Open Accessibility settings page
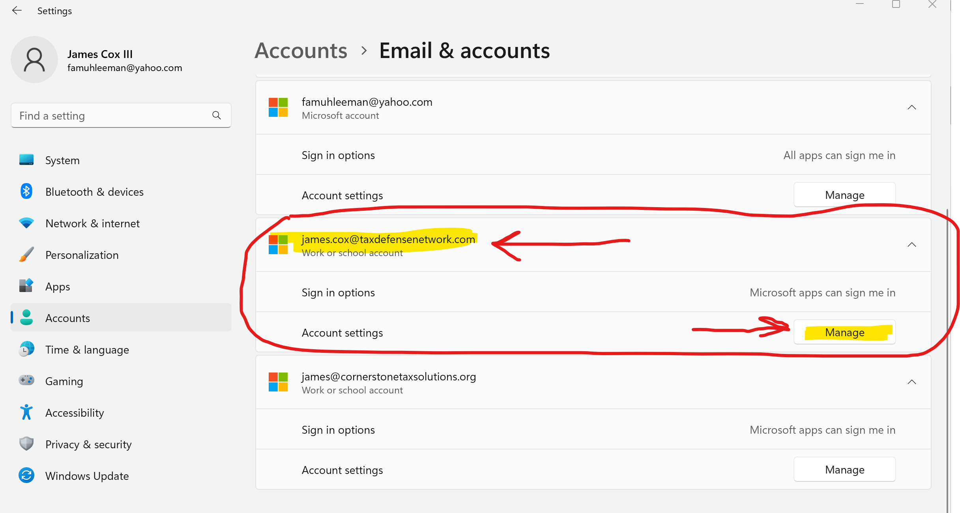Screen dimensions: 960x513 pos(121,412)
